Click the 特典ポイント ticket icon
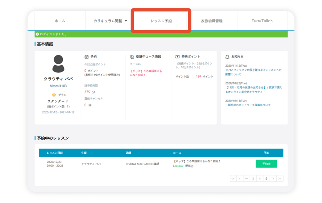The image size is (322, 203). [177, 57]
